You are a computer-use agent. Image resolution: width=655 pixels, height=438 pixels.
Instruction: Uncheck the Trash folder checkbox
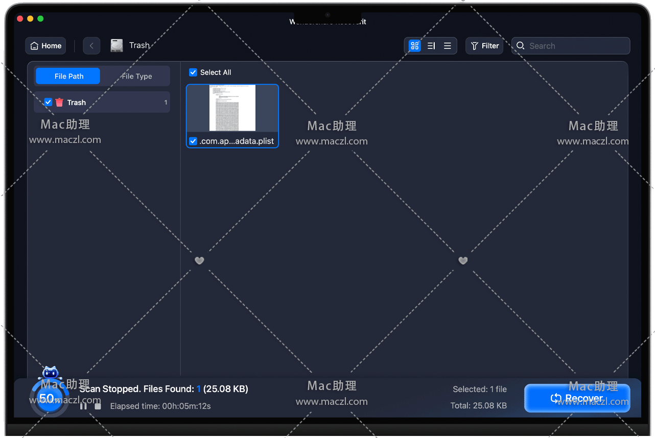click(x=48, y=102)
